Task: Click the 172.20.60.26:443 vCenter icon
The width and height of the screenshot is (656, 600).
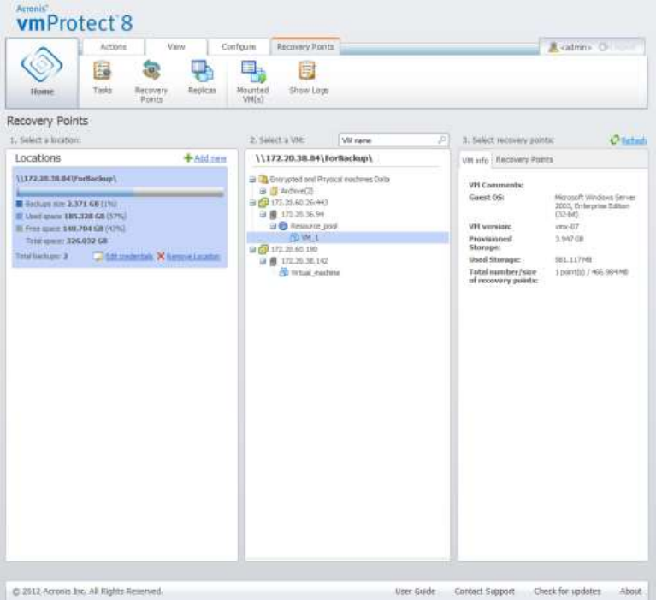Action: tap(263, 203)
